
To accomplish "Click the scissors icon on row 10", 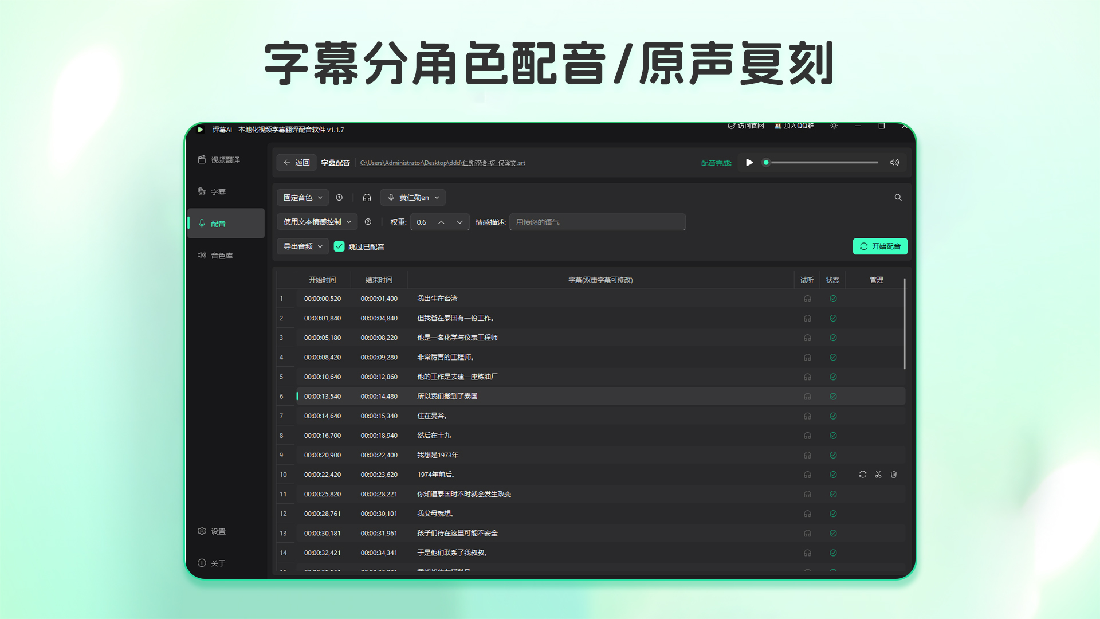I will pyautogui.click(x=878, y=475).
